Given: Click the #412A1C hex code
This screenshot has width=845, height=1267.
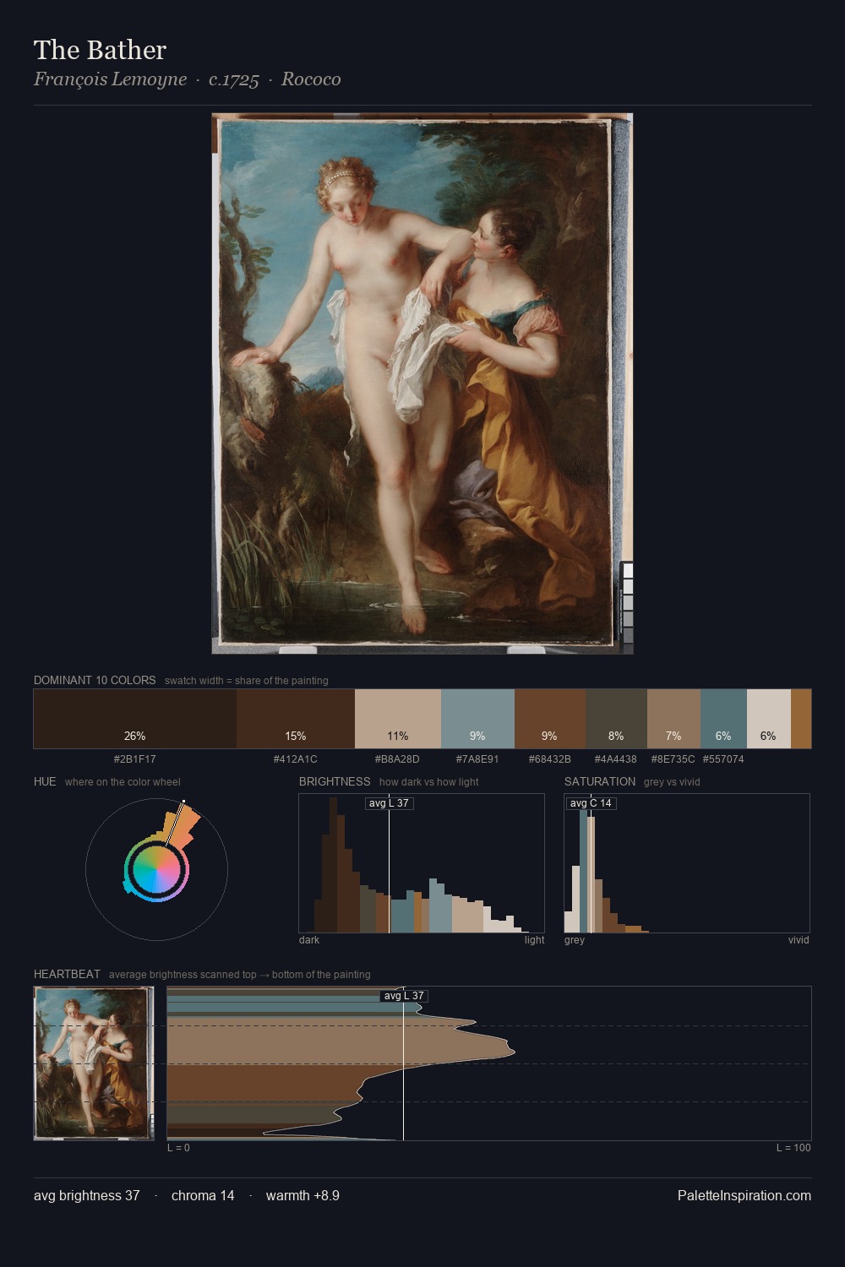Looking at the screenshot, I should (x=296, y=759).
